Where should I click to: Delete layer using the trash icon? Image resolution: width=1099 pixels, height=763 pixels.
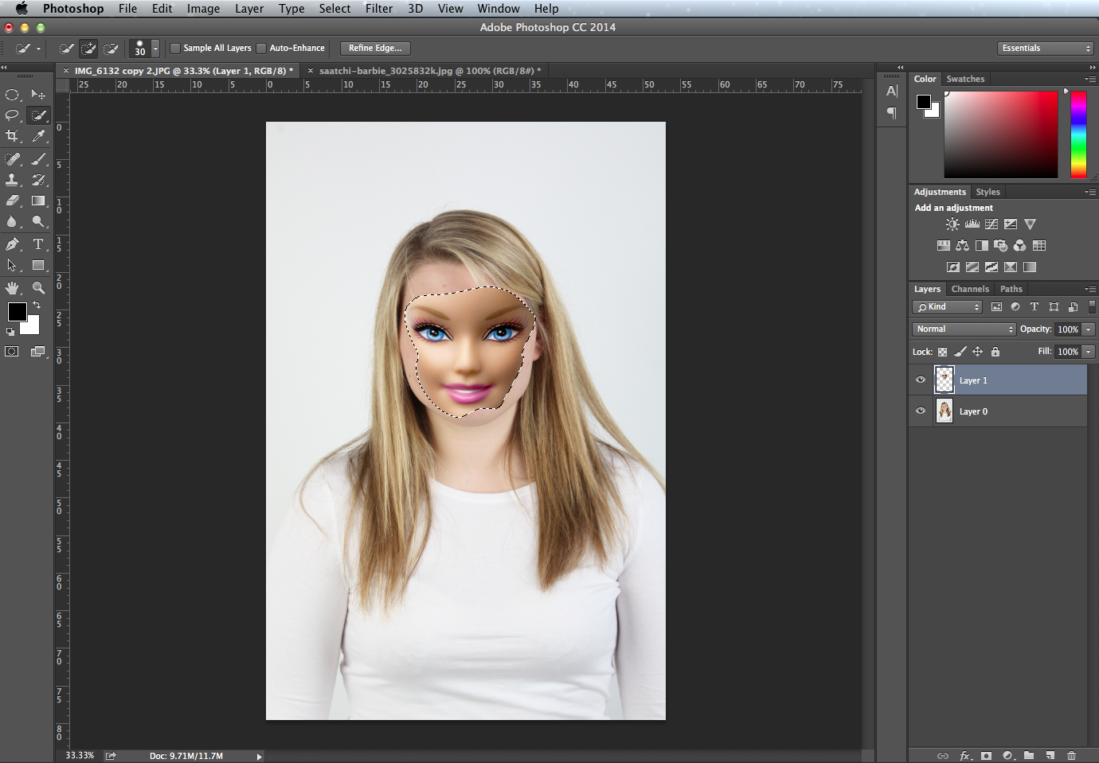(x=1071, y=755)
